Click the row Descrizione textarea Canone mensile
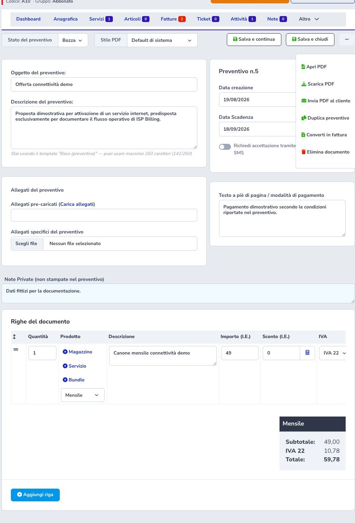 click(x=163, y=356)
